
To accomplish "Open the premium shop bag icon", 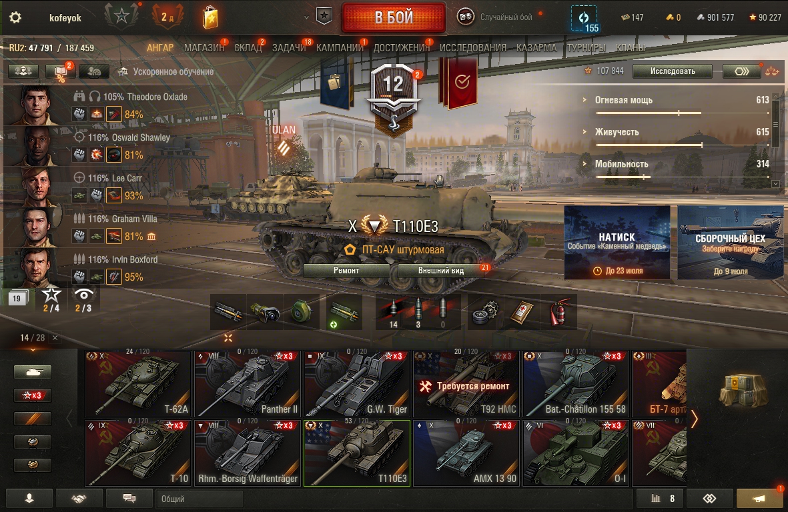I will pos(210,17).
